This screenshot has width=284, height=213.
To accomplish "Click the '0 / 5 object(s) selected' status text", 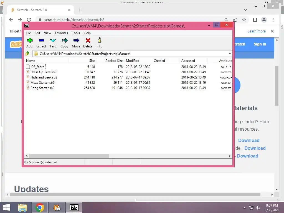I will coord(41,162).
